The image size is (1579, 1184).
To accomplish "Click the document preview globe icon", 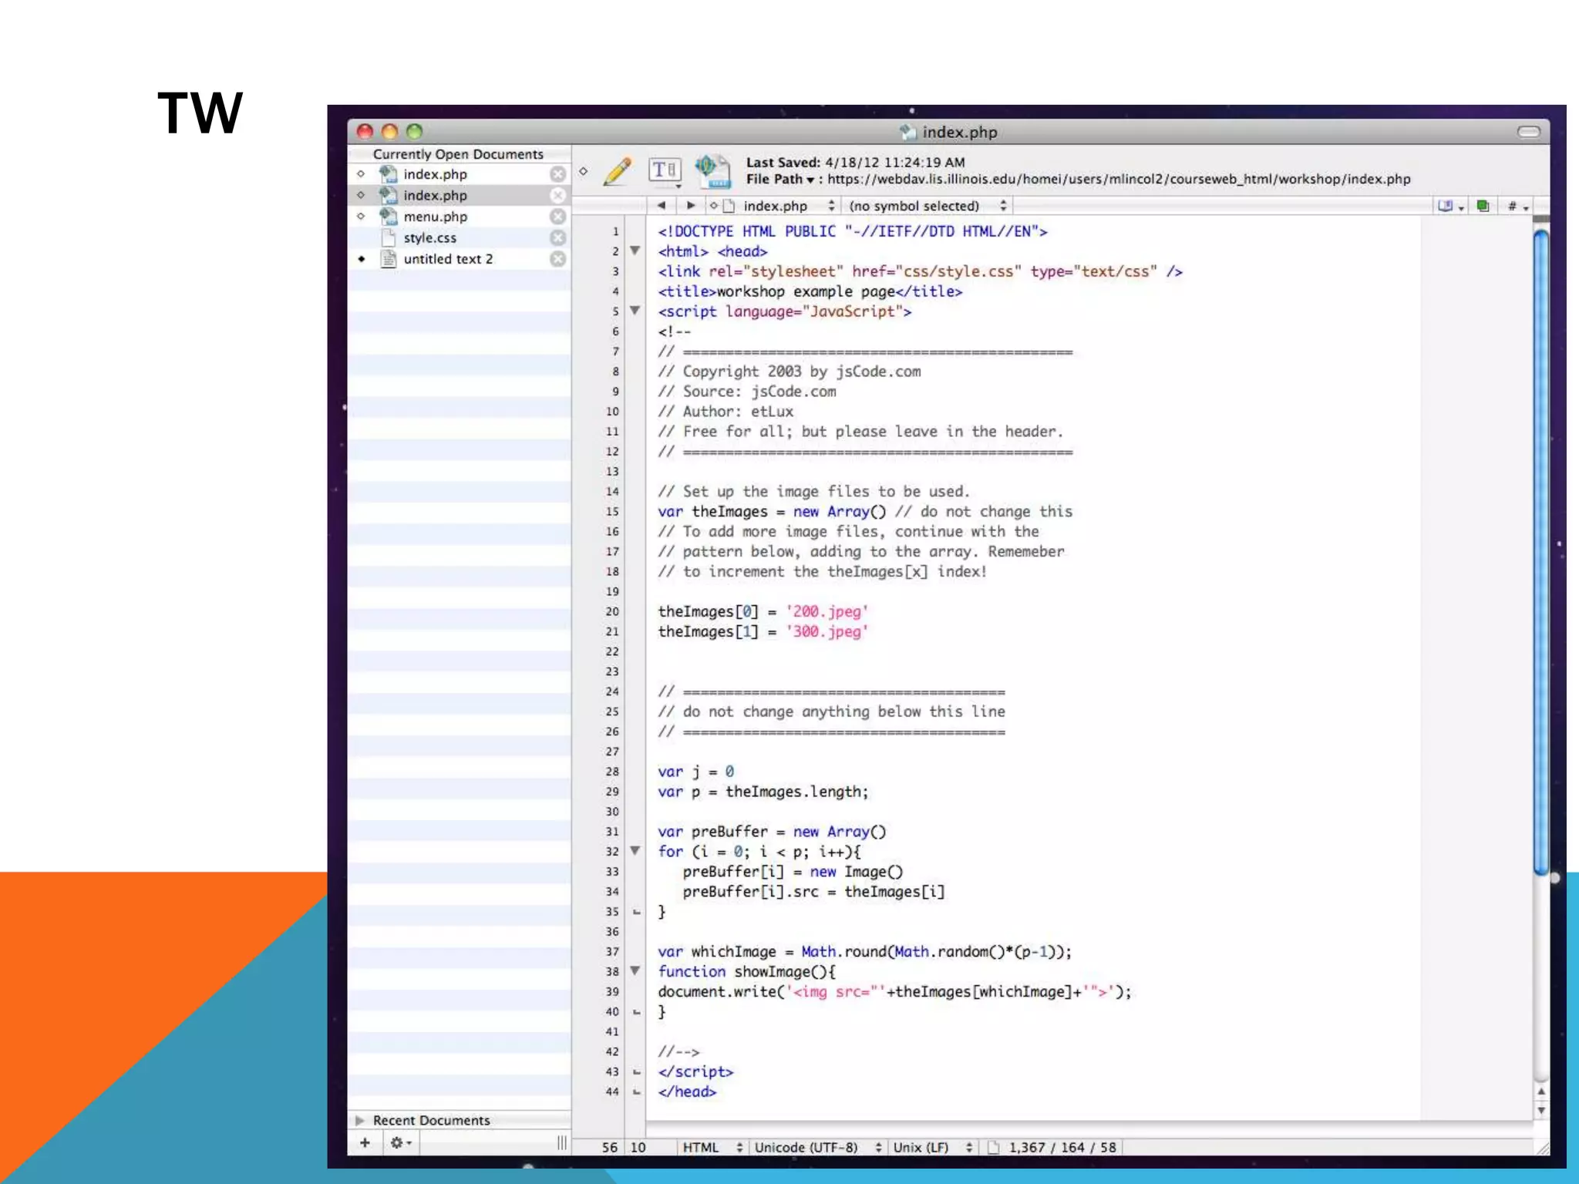I will coord(713,170).
